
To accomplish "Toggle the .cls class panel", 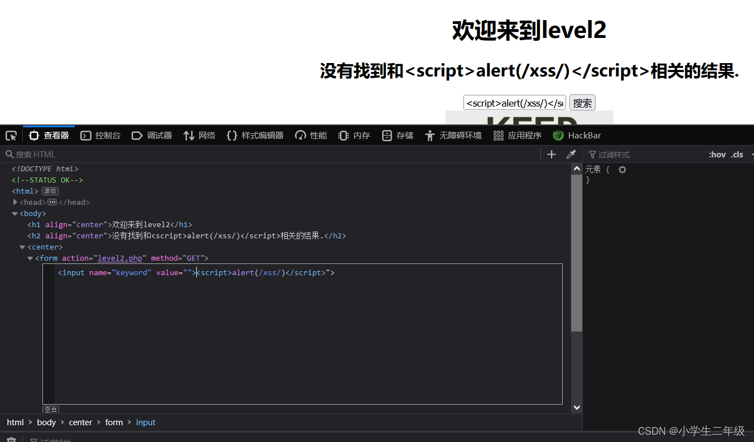I will pos(737,155).
